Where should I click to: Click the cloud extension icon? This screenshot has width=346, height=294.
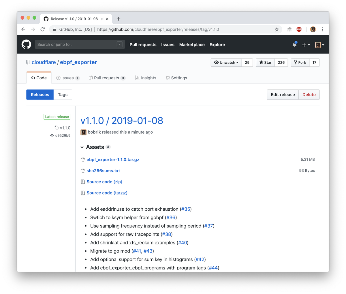click(x=289, y=29)
